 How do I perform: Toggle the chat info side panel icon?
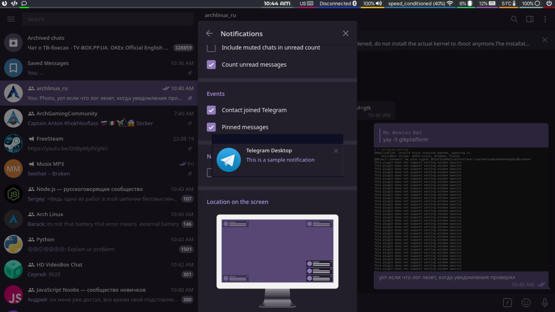(530, 19)
